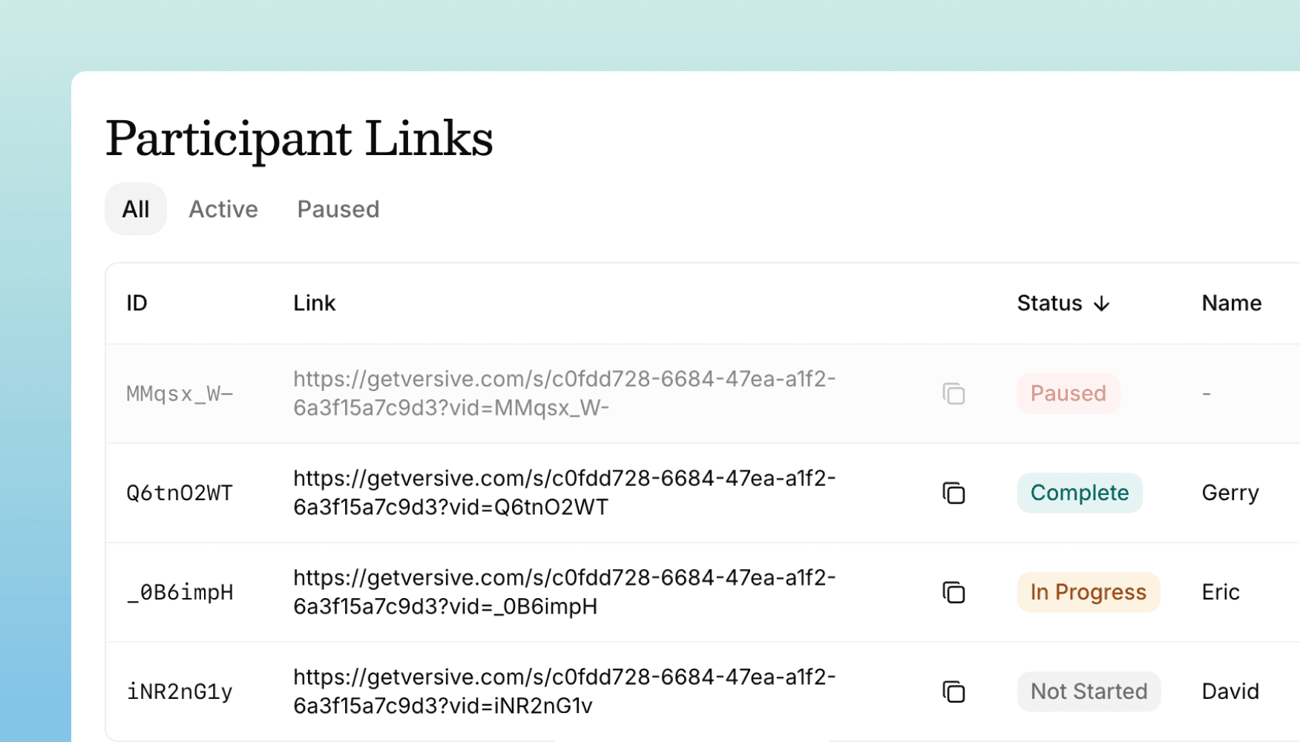This screenshot has height=742, width=1300.
Task: Select the All filter tab
Action: pyautogui.click(x=135, y=209)
